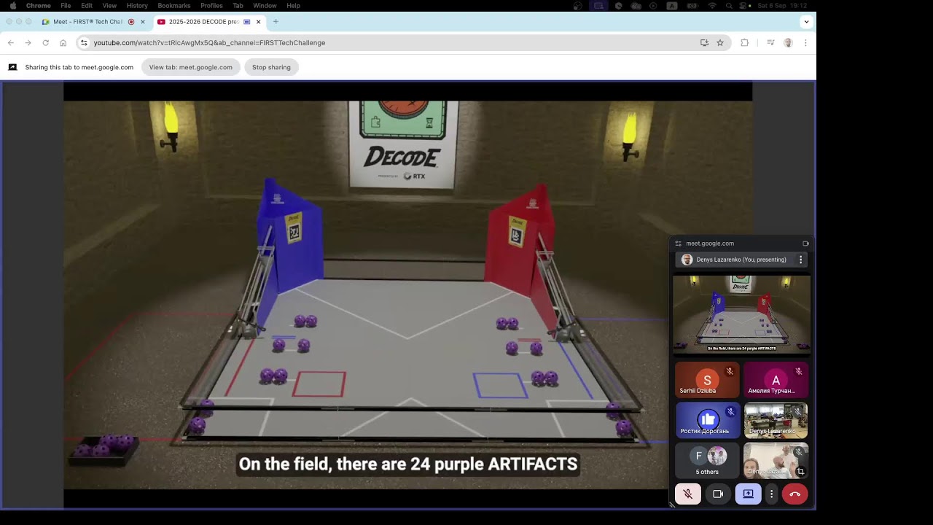Open the Profiles menu
The width and height of the screenshot is (933, 525).
tap(211, 6)
